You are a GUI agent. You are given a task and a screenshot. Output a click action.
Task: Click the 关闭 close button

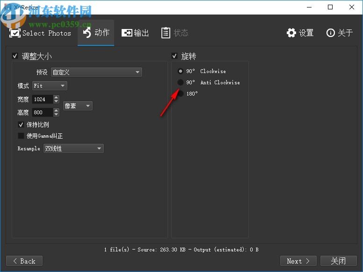339,261
